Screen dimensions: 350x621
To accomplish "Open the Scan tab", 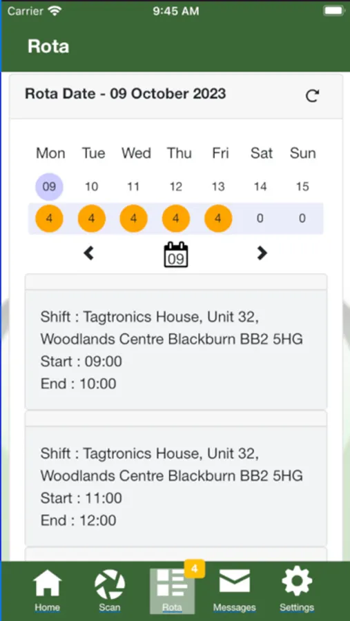I will tap(110, 590).
